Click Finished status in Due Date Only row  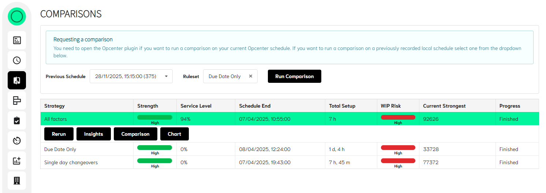(x=509, y=149)
